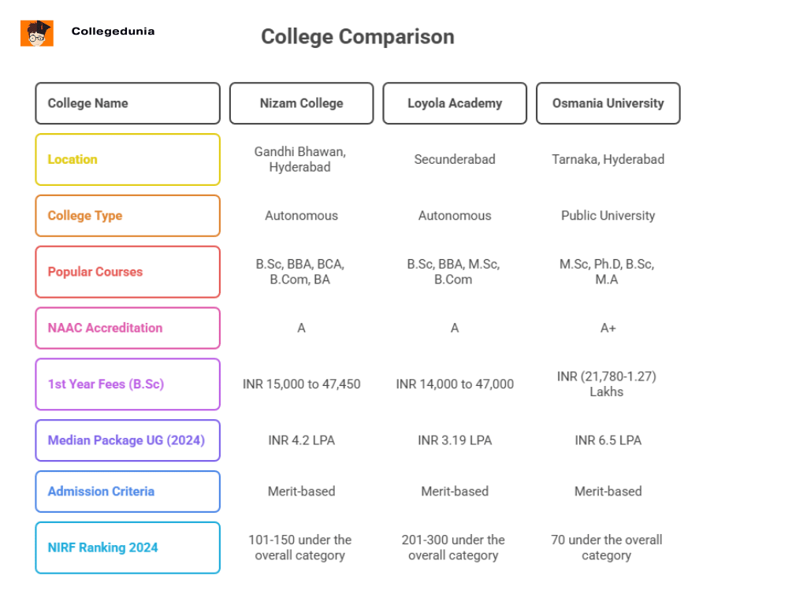Select the College Name header box

tap(127, 103)
